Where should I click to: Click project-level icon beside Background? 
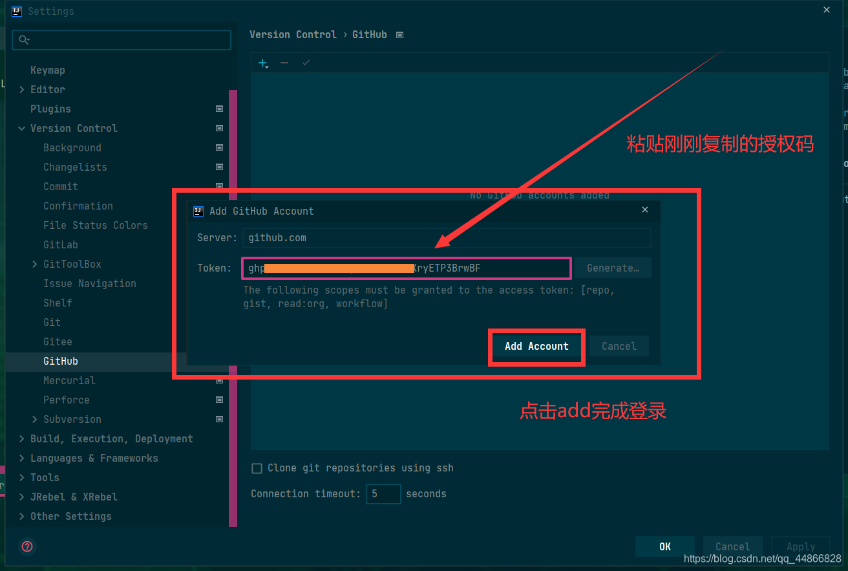tap(219, 147)
